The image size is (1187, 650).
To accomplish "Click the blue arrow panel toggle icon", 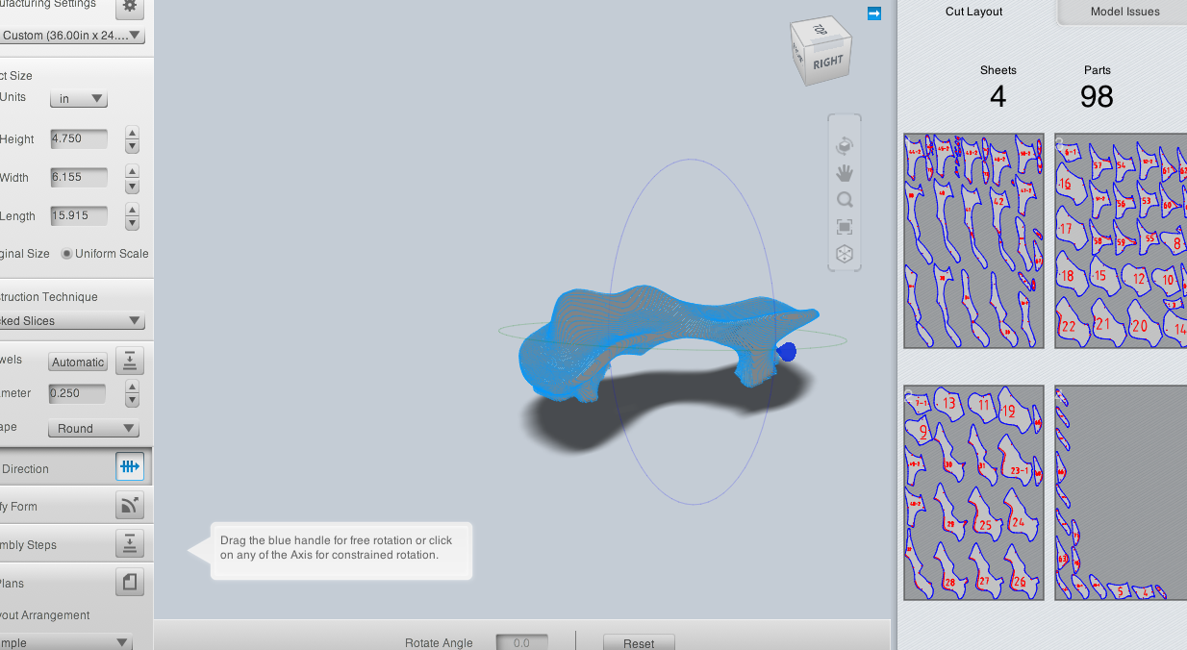I will point(873,13).
